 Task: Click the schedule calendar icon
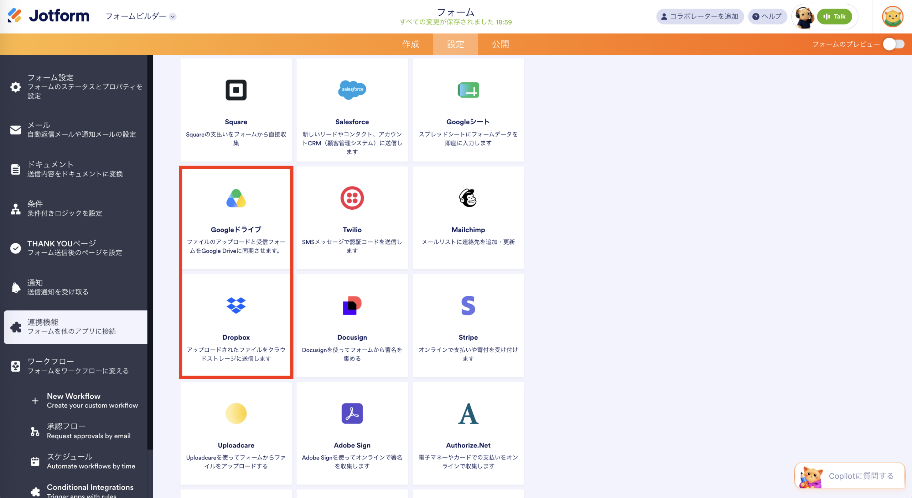point(35,461)
